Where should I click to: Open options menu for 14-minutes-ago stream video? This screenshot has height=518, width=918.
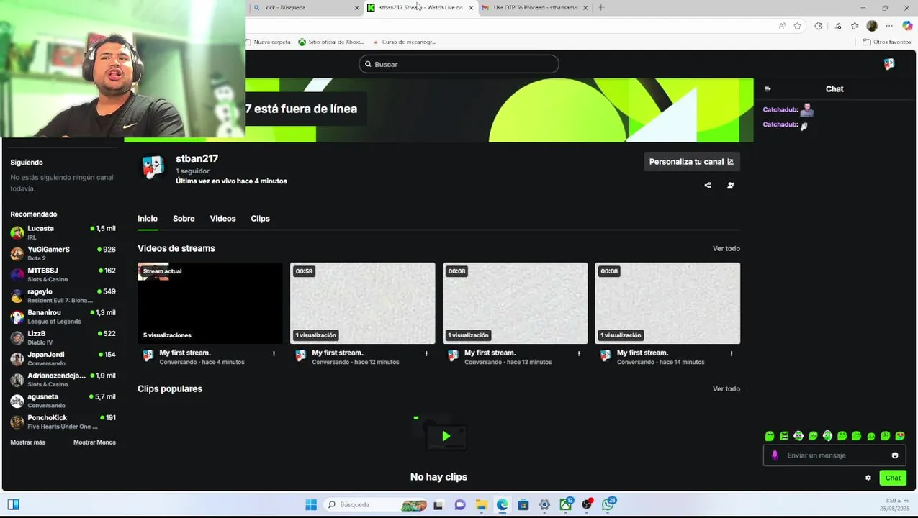pos(732,353)
